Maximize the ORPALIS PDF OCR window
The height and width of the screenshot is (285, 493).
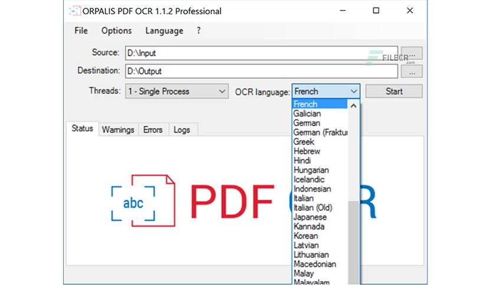coord(376,11)
